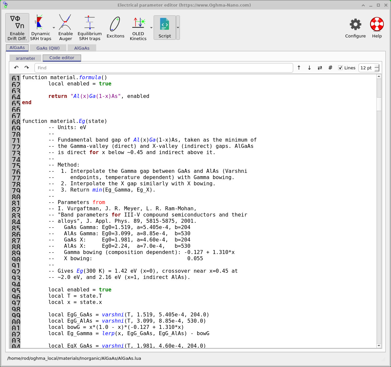391x367 pixels.
Task: Click the 'X bowing: 0.055' comment line
Action: pos(126,259)
